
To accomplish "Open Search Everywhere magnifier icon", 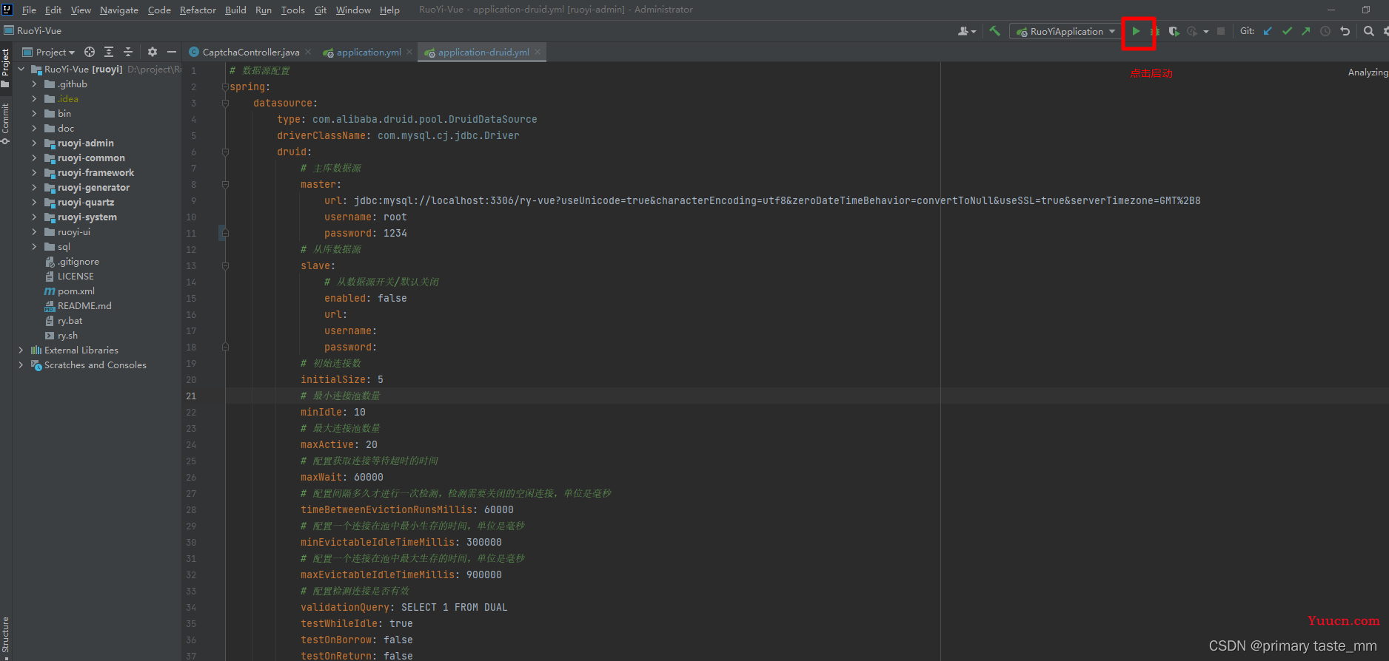I will (1368, 31).
